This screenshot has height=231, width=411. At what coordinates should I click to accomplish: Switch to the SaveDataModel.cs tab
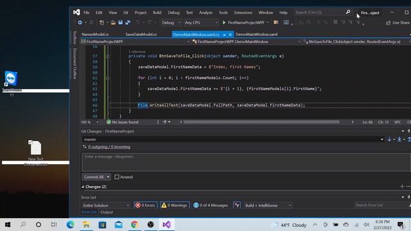141,34
